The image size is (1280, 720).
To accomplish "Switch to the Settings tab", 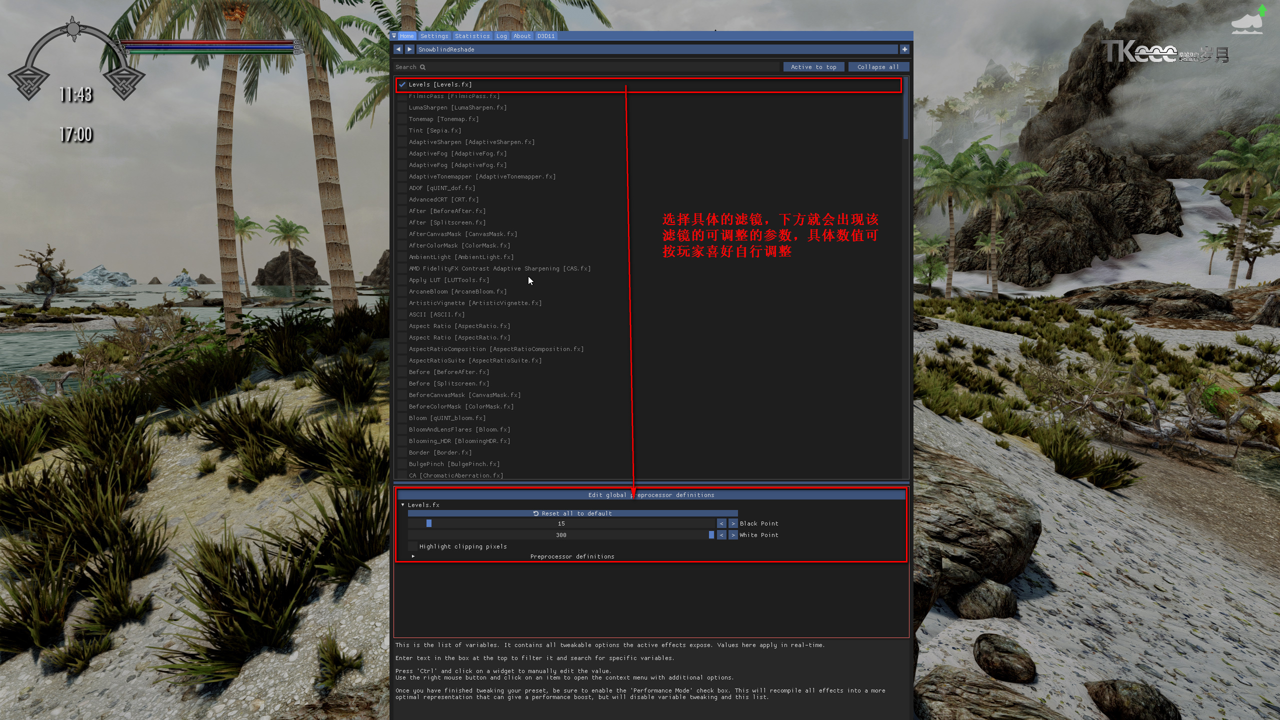I will [x=434, y=35].
